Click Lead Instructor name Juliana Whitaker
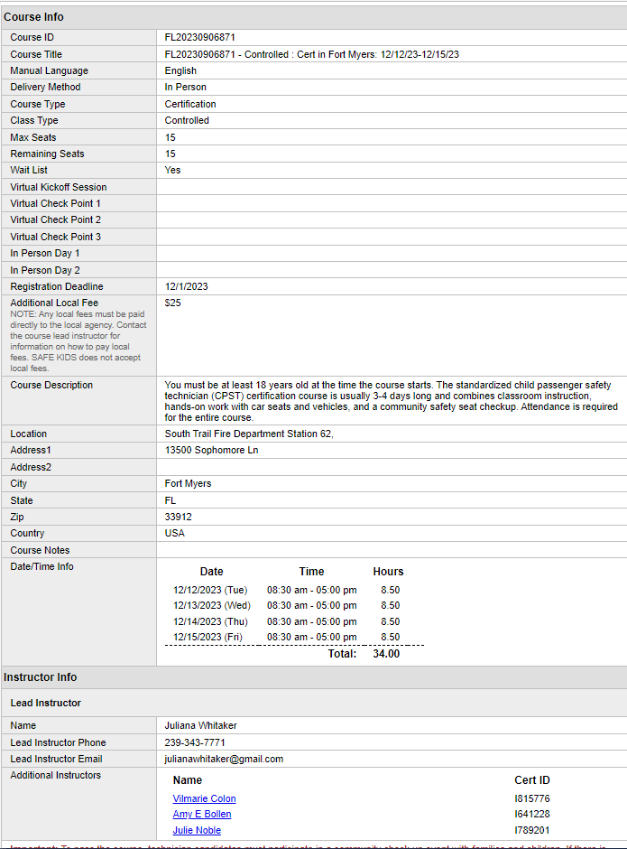 [200, 725]
